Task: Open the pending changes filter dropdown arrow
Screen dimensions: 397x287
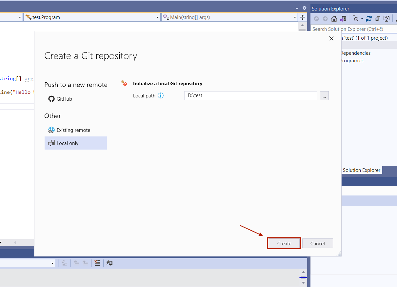Action: point(362,19)
